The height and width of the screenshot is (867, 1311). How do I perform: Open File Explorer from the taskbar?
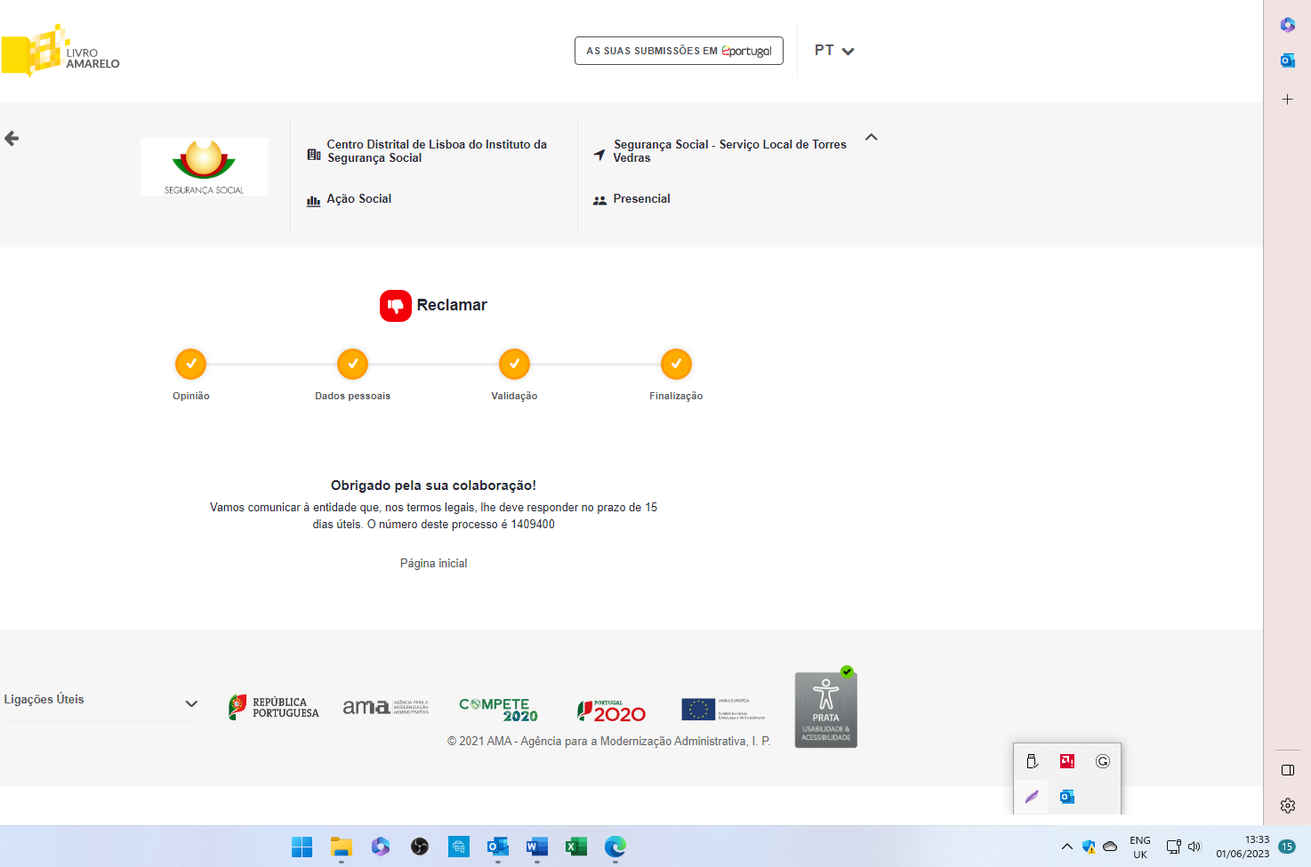[x=342, y=847]
